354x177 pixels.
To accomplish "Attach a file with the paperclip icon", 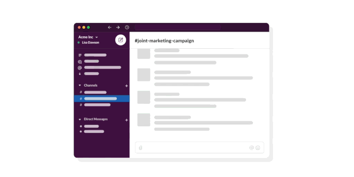I will (x=140, y=147).
